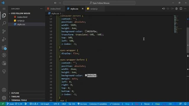Open script.js in the Explorer tree
Image resolution: width=189 pixels, height=106 pixels.
coord(27,21)
